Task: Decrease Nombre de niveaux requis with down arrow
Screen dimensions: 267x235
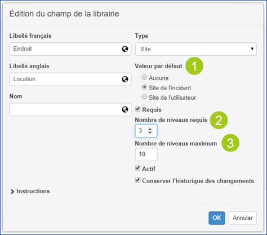Action: pos(150,132)
